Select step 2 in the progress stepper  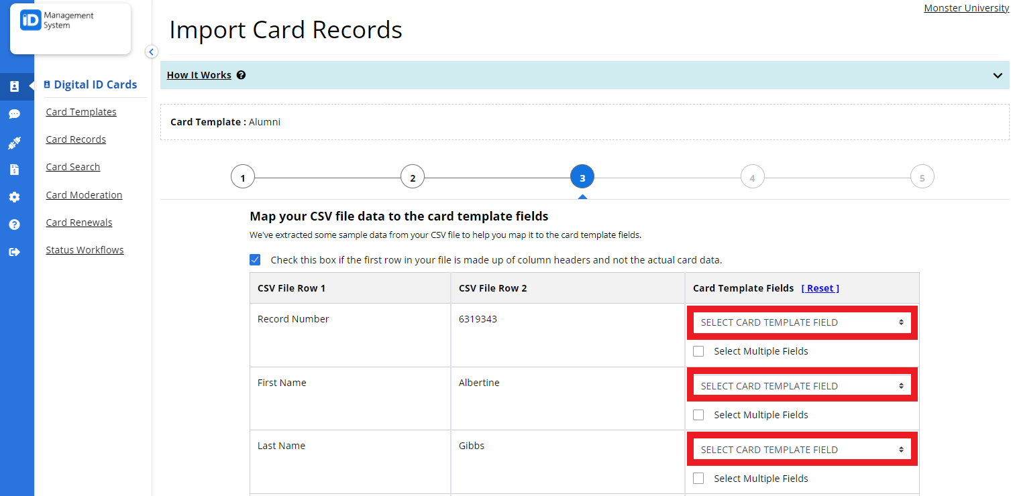coord(413,176)
